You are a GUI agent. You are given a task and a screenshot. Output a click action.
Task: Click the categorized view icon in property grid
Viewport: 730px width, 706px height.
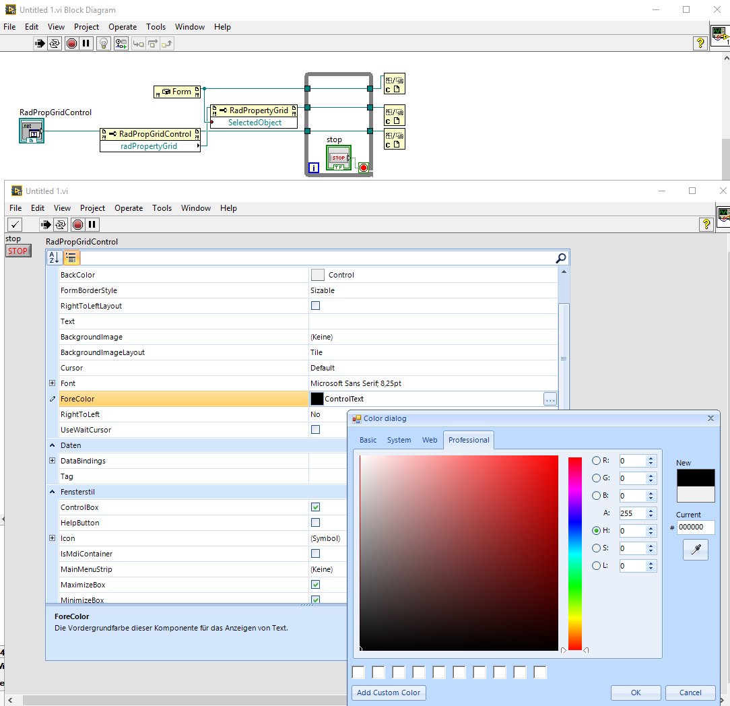(71, 257)
